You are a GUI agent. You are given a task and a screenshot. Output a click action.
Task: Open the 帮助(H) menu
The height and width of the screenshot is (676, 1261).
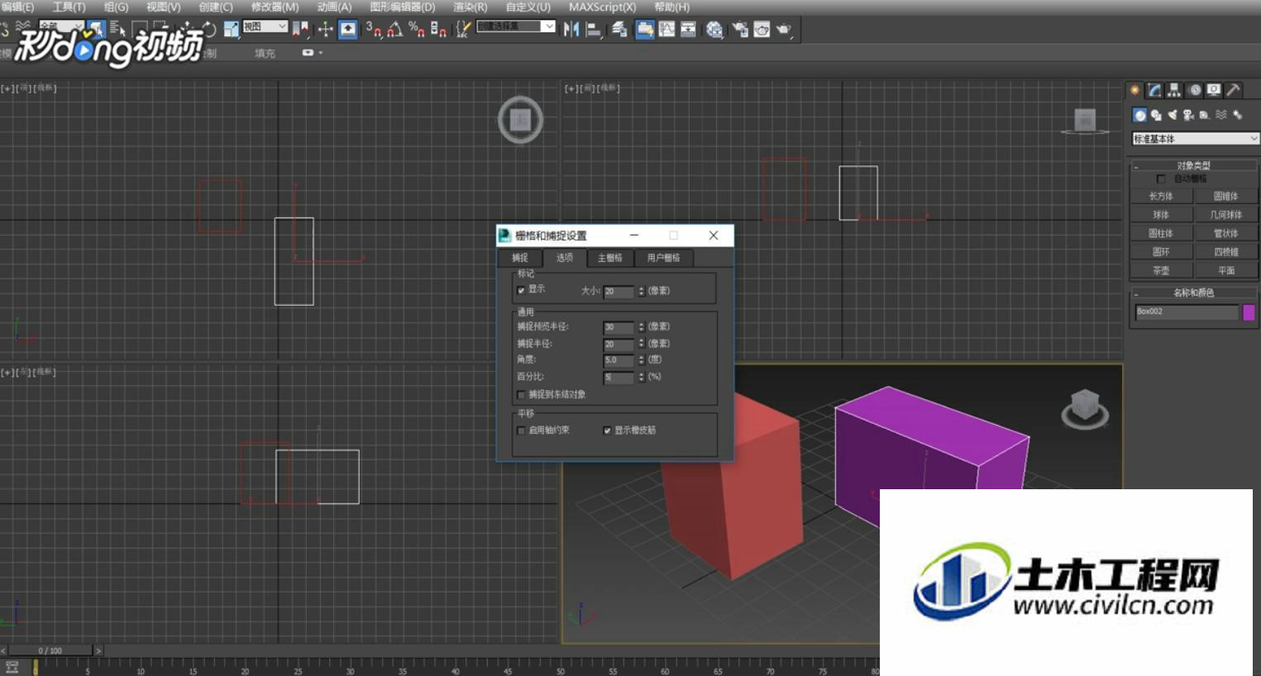671,7
